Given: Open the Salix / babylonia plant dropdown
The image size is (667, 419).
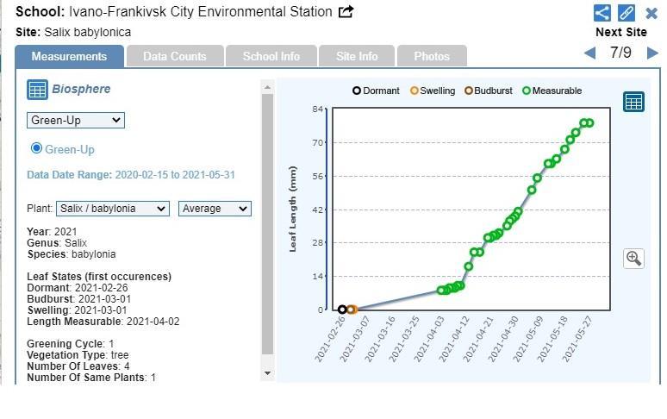Looking at the screenshot, I should pyautogui.click(x=113, y=209).
